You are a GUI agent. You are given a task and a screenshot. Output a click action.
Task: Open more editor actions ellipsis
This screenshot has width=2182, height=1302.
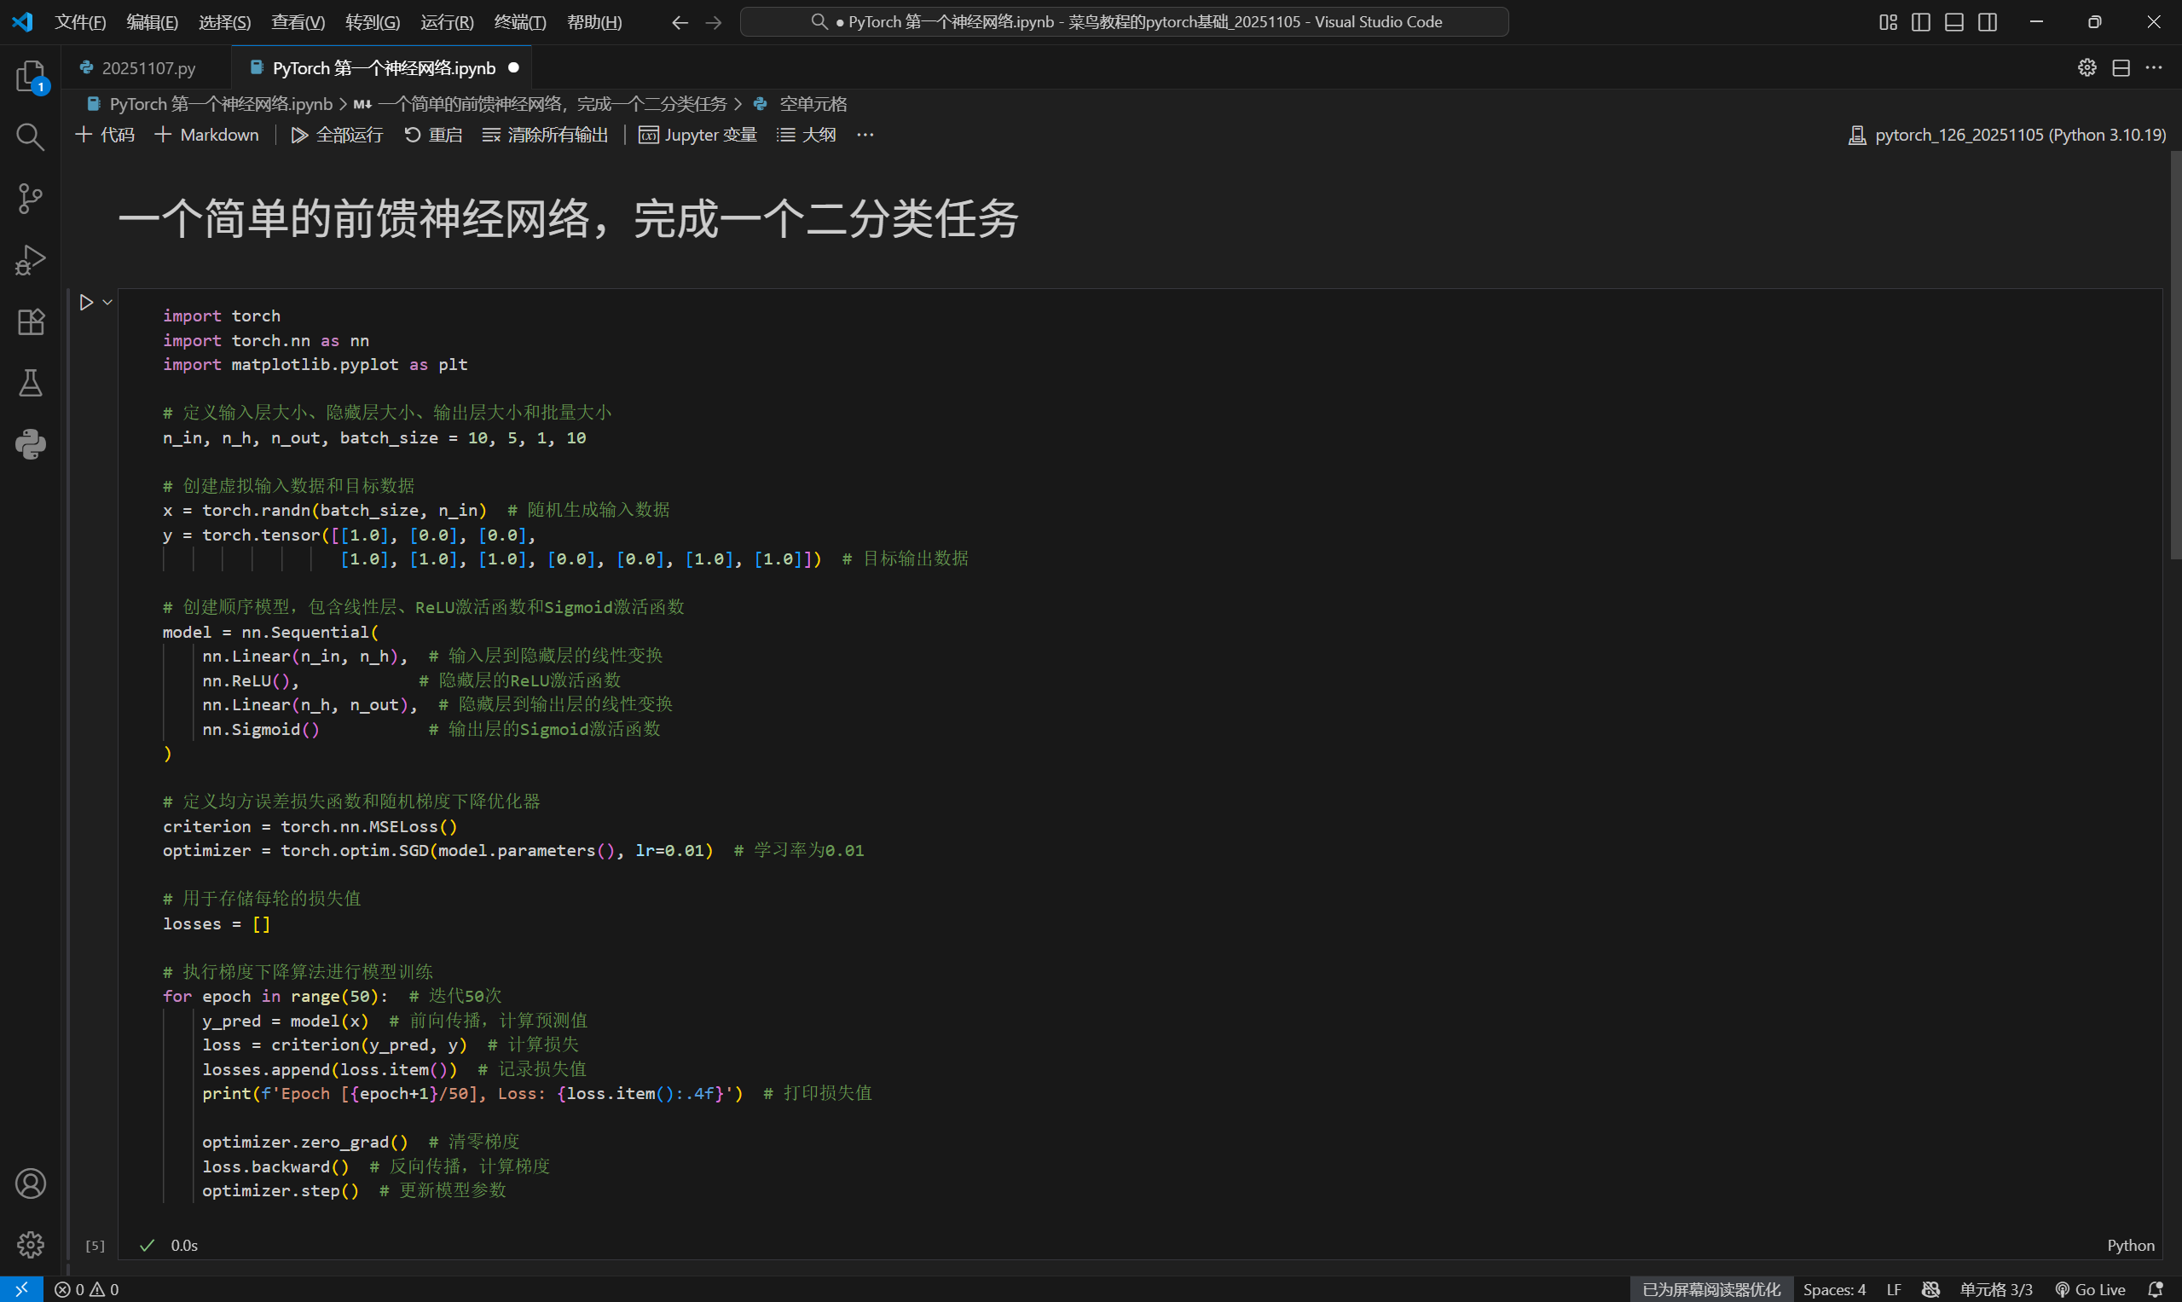tap(2154, 67)
